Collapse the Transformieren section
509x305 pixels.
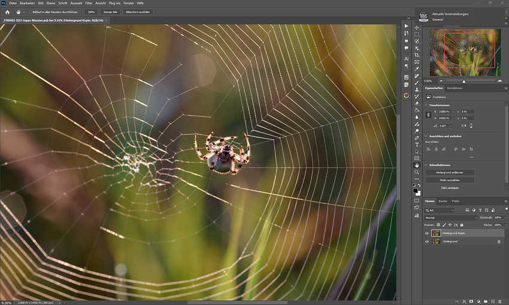coord(427,105)
